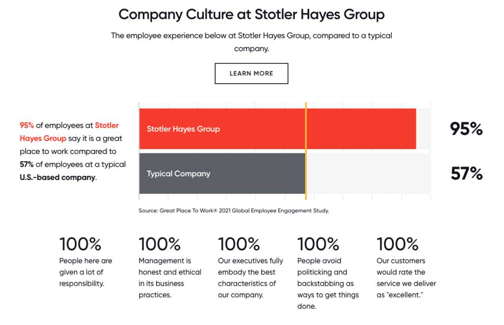Viewport: 504px width, 325px height.
Task: Click 100% above 'Our customers would rate'
Action: pos(398,244)
